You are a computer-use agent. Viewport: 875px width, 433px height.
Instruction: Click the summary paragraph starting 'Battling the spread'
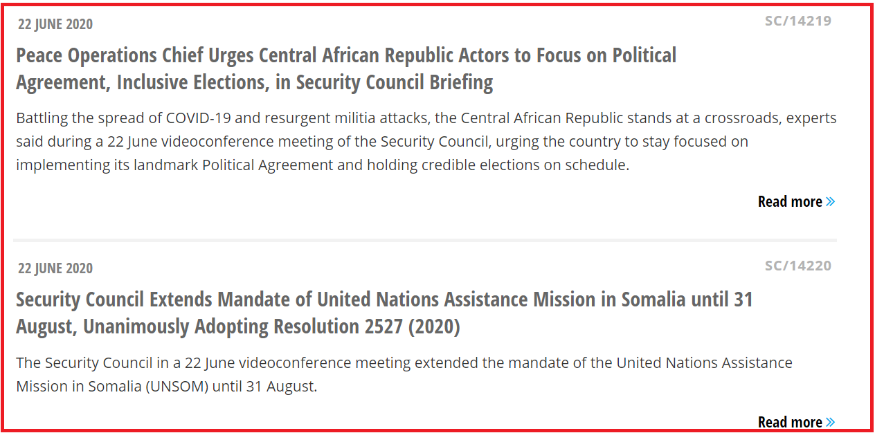coord(426,142)
